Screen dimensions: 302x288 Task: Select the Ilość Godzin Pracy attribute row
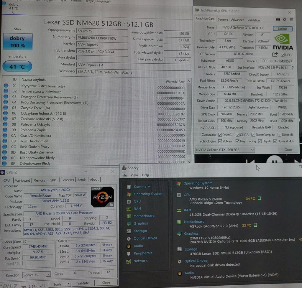[x=94, y=147]
